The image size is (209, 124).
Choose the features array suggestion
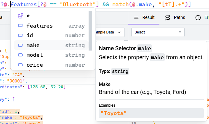51,26
